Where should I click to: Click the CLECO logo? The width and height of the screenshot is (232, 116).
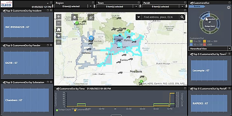coord(6,4)
